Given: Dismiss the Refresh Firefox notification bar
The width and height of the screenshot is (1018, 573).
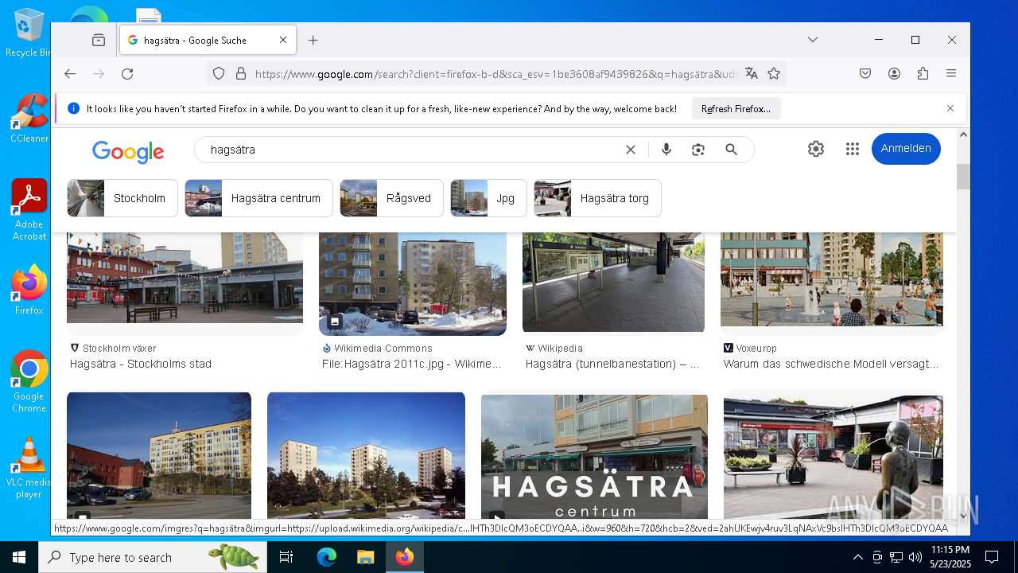Looking at the screenshot, I should point(950,108).
